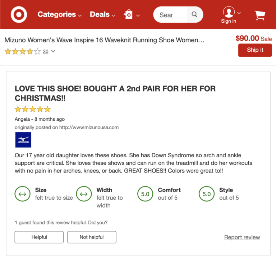The image size is (276, 259).
Task: Mark the review as Not helpful
Action: pos(92,237)
